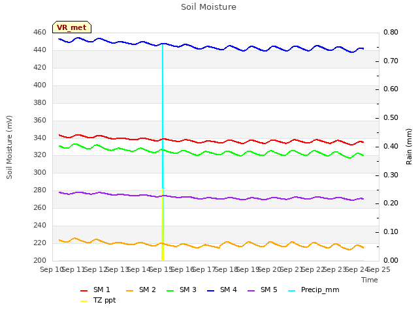Click the VR_met label badge
The width and height of the screenshot is (418, 313).
pyautogui.click(x=72, y=27)
